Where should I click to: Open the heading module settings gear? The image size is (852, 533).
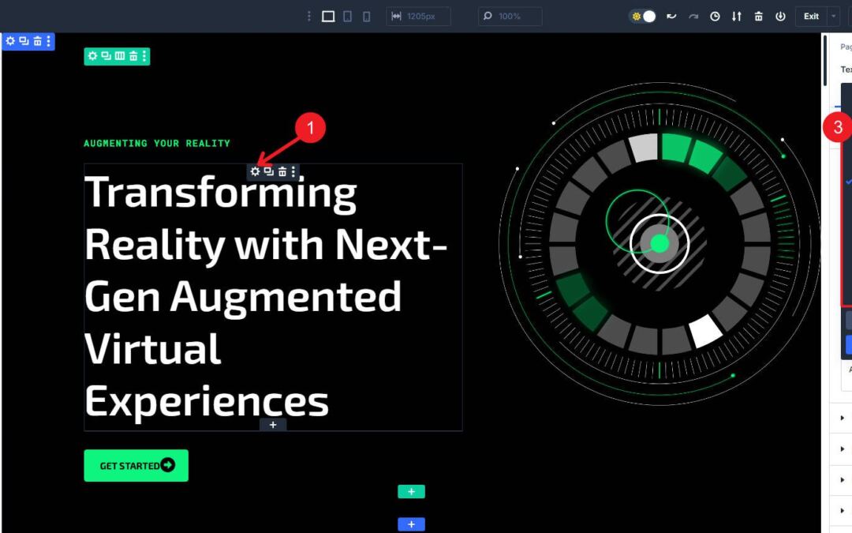click(254, 171)
